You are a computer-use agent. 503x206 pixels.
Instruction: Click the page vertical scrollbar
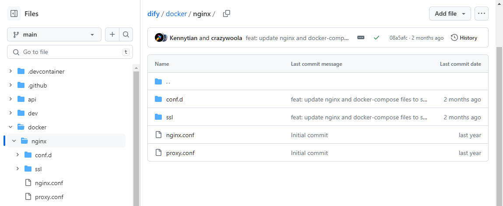point(500,126)
